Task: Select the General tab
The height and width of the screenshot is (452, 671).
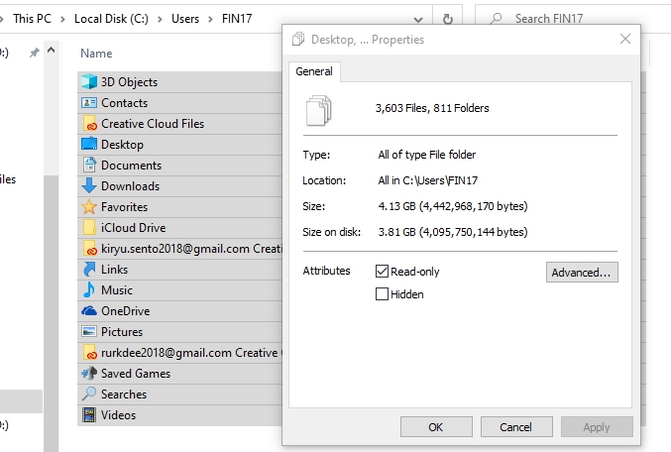Action: pos(314,71)
